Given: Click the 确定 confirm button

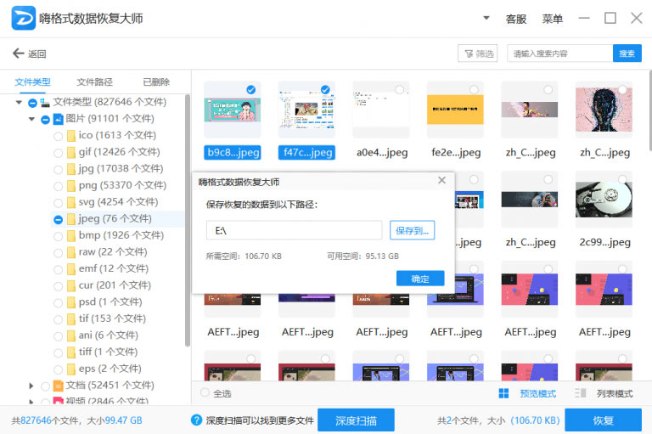Looking at the screenshot, I should coord(419,278).
